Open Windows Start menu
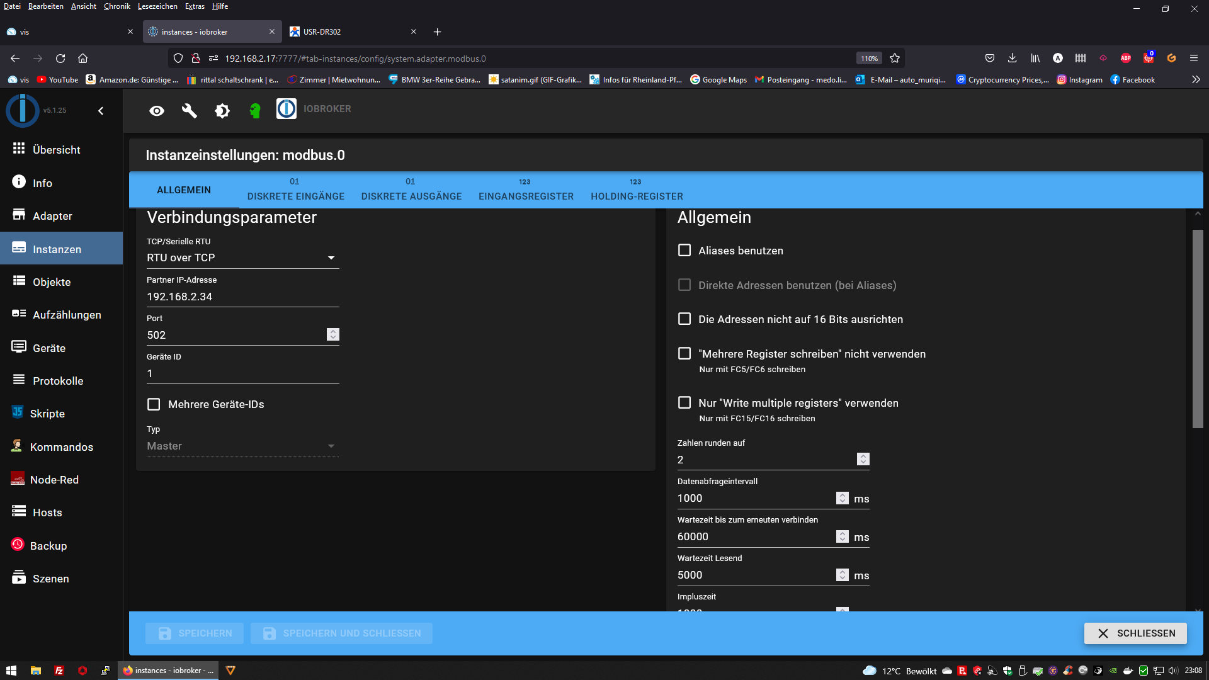The height and width of the screenshot is (680, 1209). tap(11, 671)
